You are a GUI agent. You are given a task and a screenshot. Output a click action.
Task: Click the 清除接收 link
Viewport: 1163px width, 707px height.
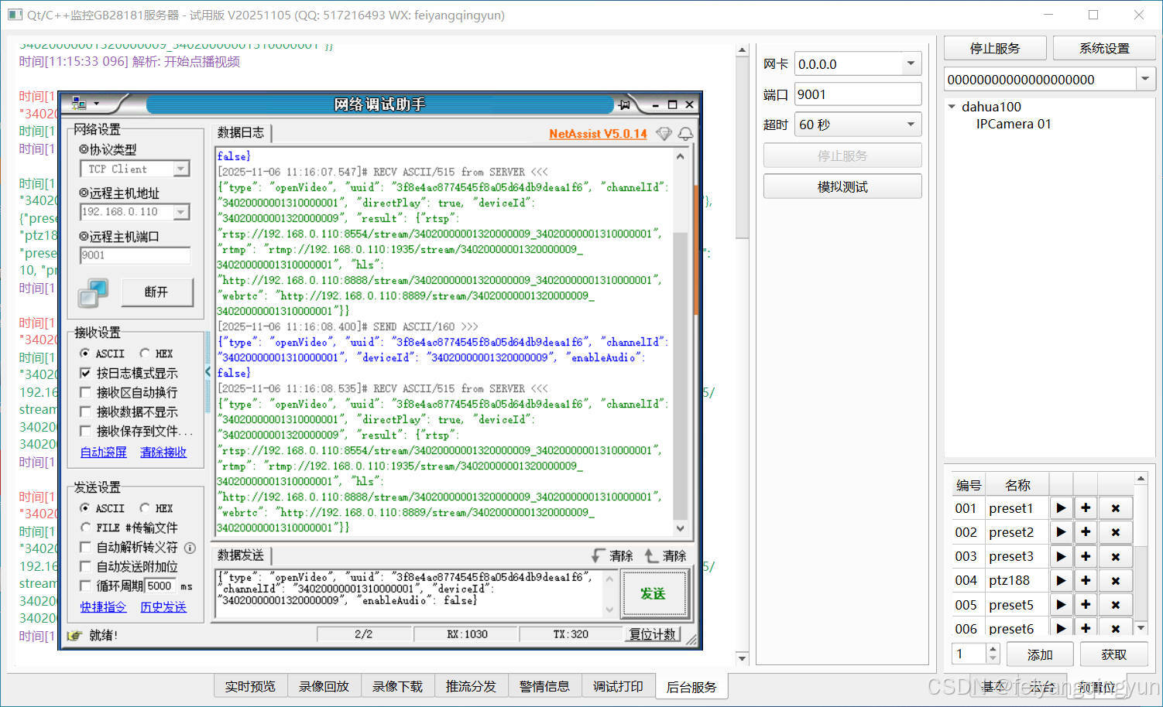pyautogui.click(x=163, y=452)
